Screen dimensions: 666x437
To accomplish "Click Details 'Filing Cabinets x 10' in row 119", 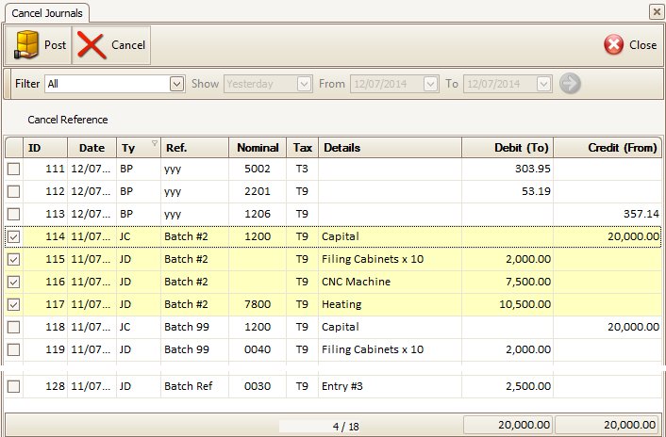I will pyautogui.click(x=373, y=349).
